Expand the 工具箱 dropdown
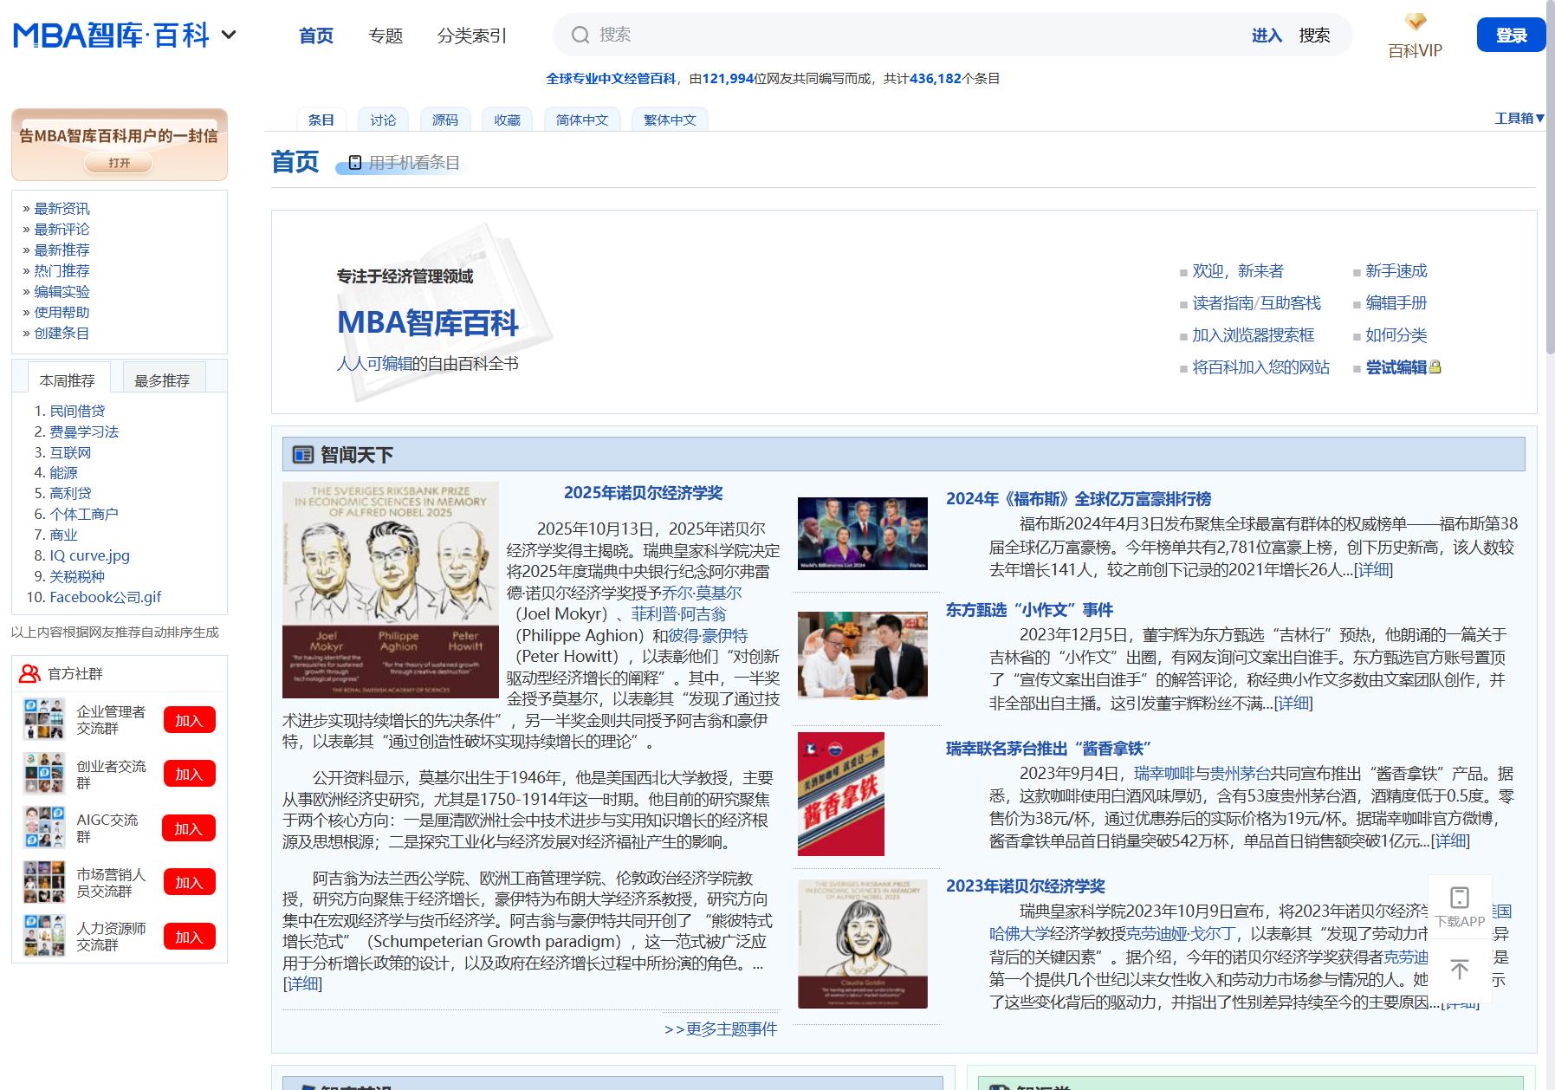Screen dimensions: 1555x1090 point(1519,119)
